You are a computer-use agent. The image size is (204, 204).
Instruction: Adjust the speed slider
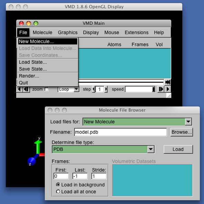pyautogui.click(x=140, y=89)
